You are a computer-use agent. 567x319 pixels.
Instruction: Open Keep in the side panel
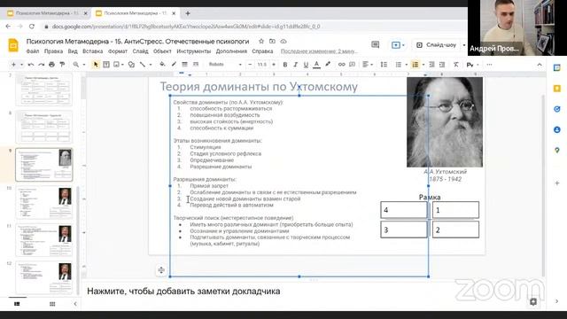point(557,89)
